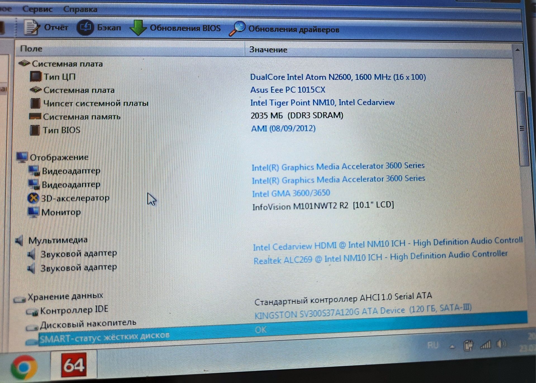Click the Поле column header

click(x=130, y=49)
